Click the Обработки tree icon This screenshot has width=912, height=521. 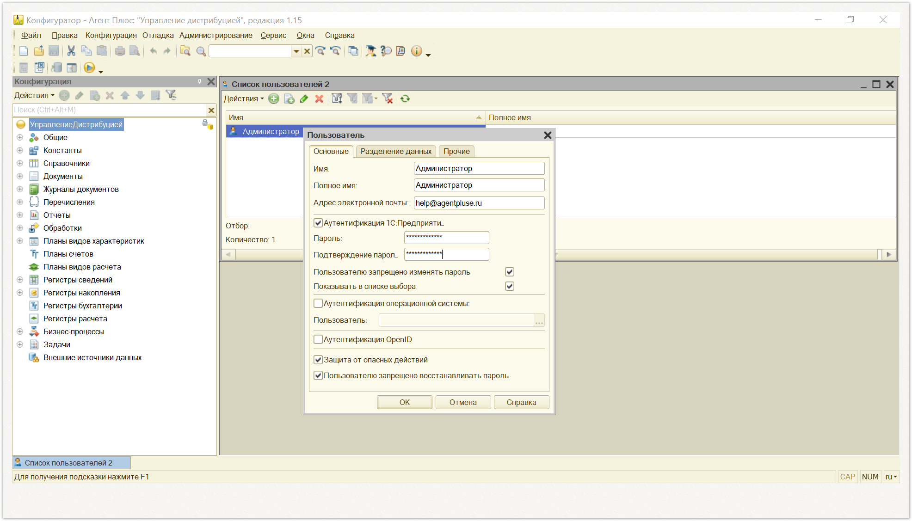click(x=34, y=228)
